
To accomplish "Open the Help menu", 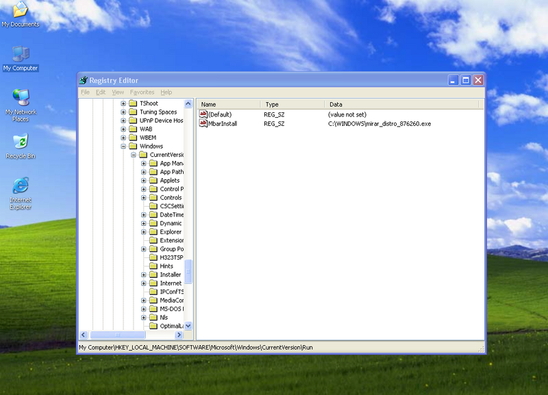I will [166, 92].
